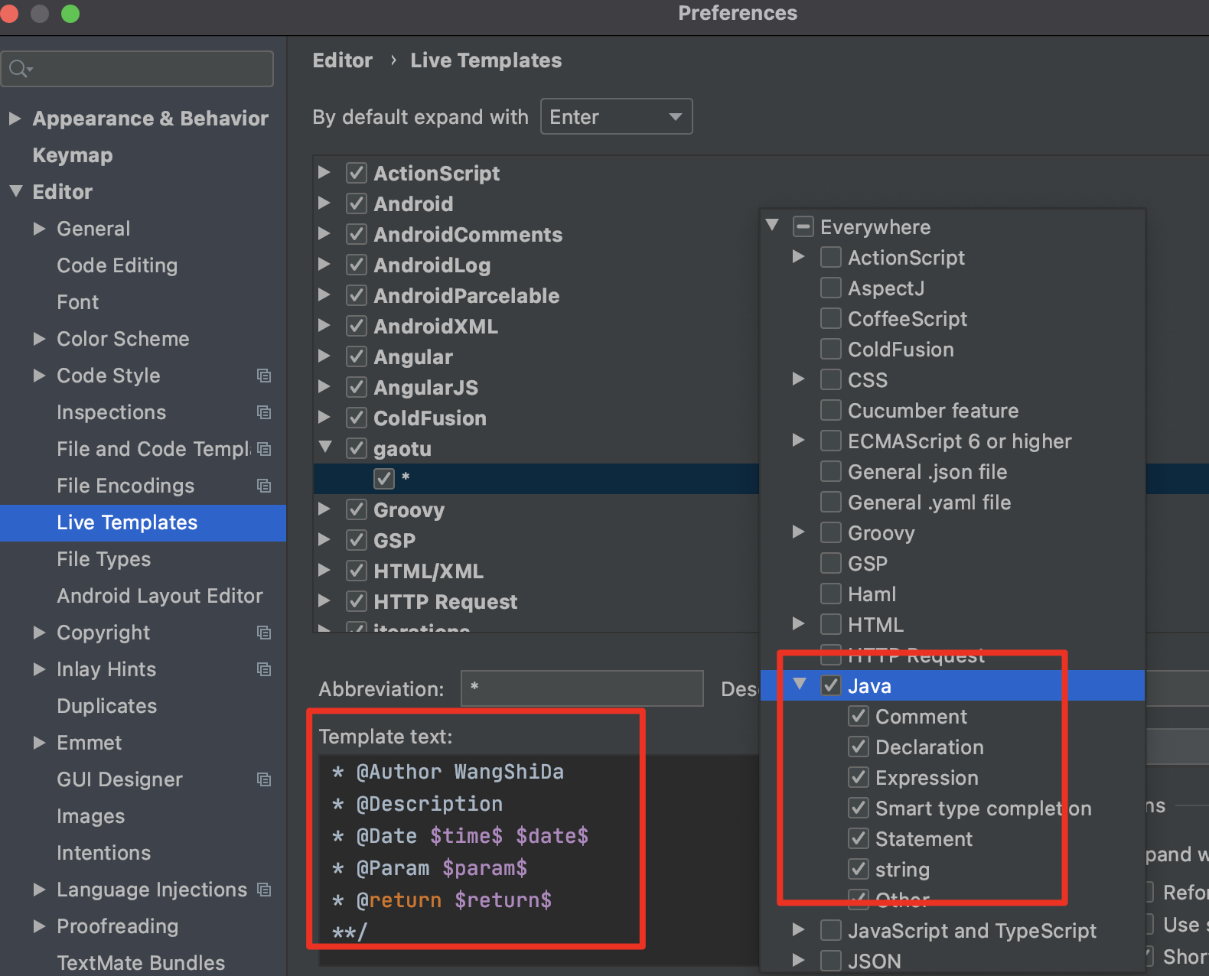The width and height of the screenshot is (1209, 976).
Task: Toggle the Comment checkbox under Java
Action: click(859, 717)
